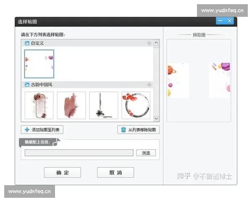
Task: Click 从列表移除贴图 button
Action: [x=139, y=130]
